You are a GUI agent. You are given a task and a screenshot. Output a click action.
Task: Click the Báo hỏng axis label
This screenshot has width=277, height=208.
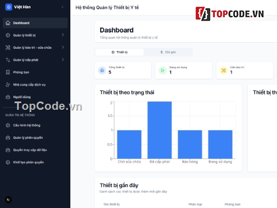click(x=190, y=162)
